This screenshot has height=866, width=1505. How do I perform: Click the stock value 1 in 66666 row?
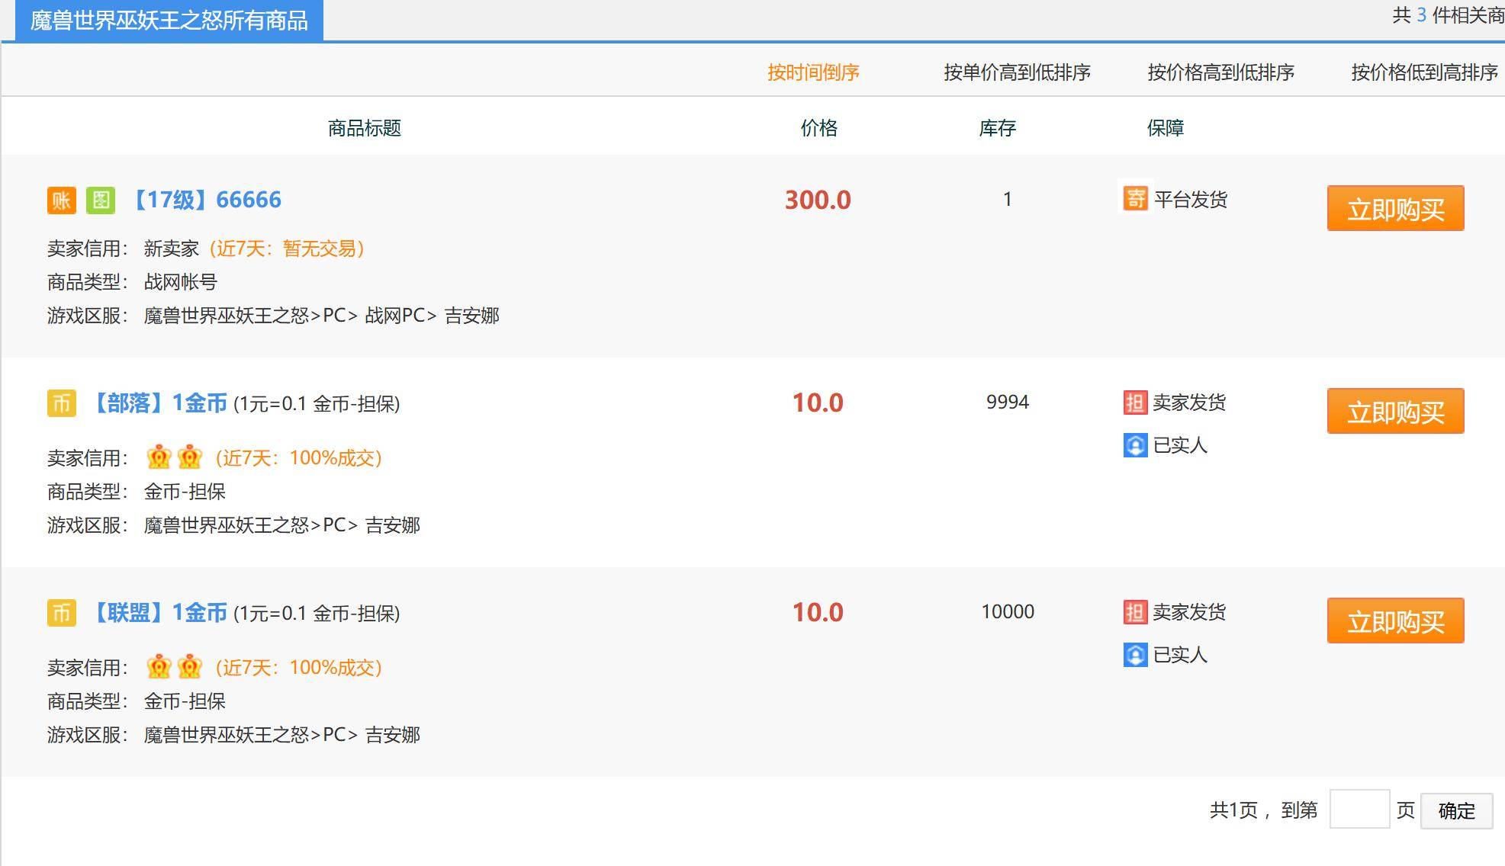[x=1008, y=200]
